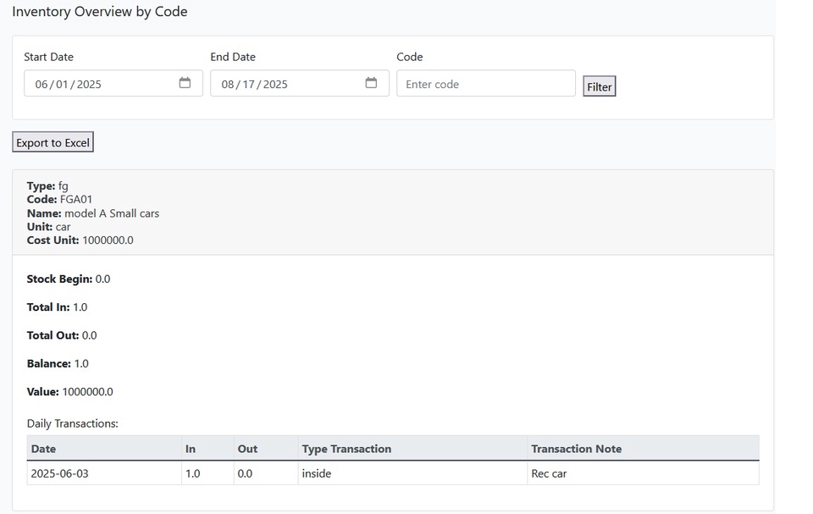Screen dimensions: 813x514
Task: Select the year segment in End Date
Action: click(275, 85)
